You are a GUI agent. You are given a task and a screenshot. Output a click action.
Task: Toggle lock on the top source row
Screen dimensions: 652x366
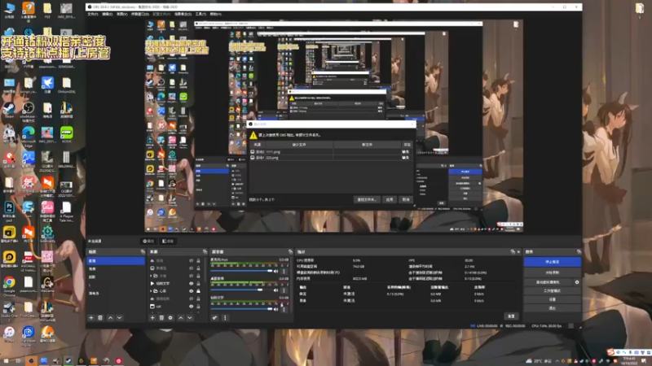(198, 260)
